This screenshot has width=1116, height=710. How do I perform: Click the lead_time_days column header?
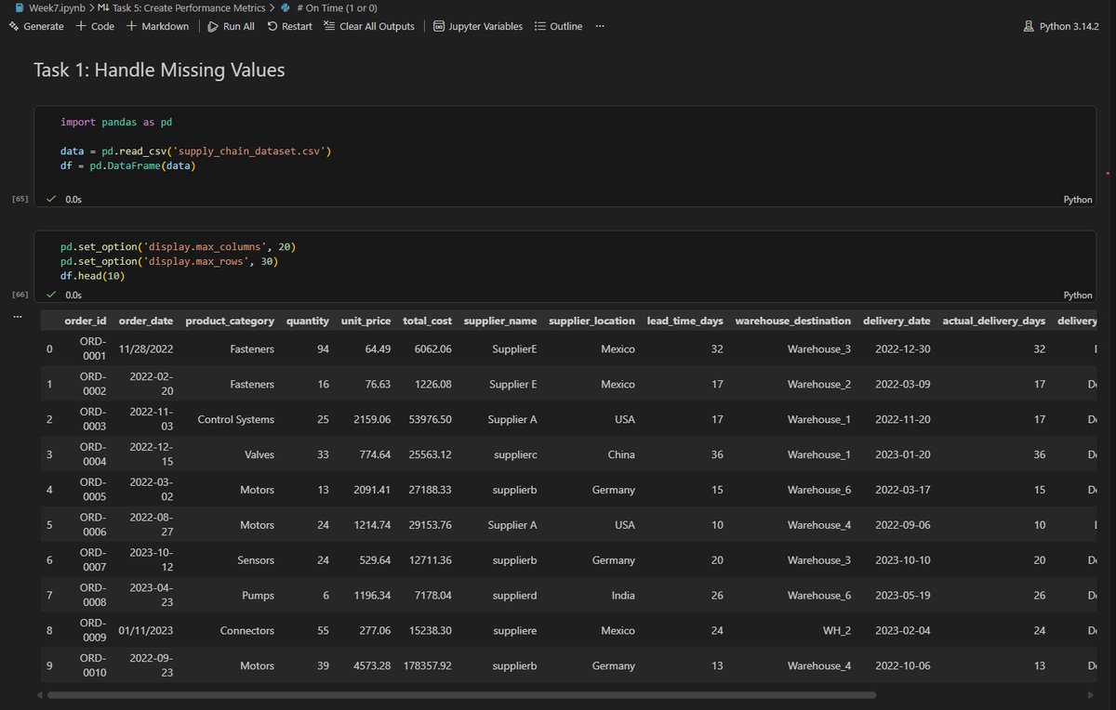coord(685,321)
